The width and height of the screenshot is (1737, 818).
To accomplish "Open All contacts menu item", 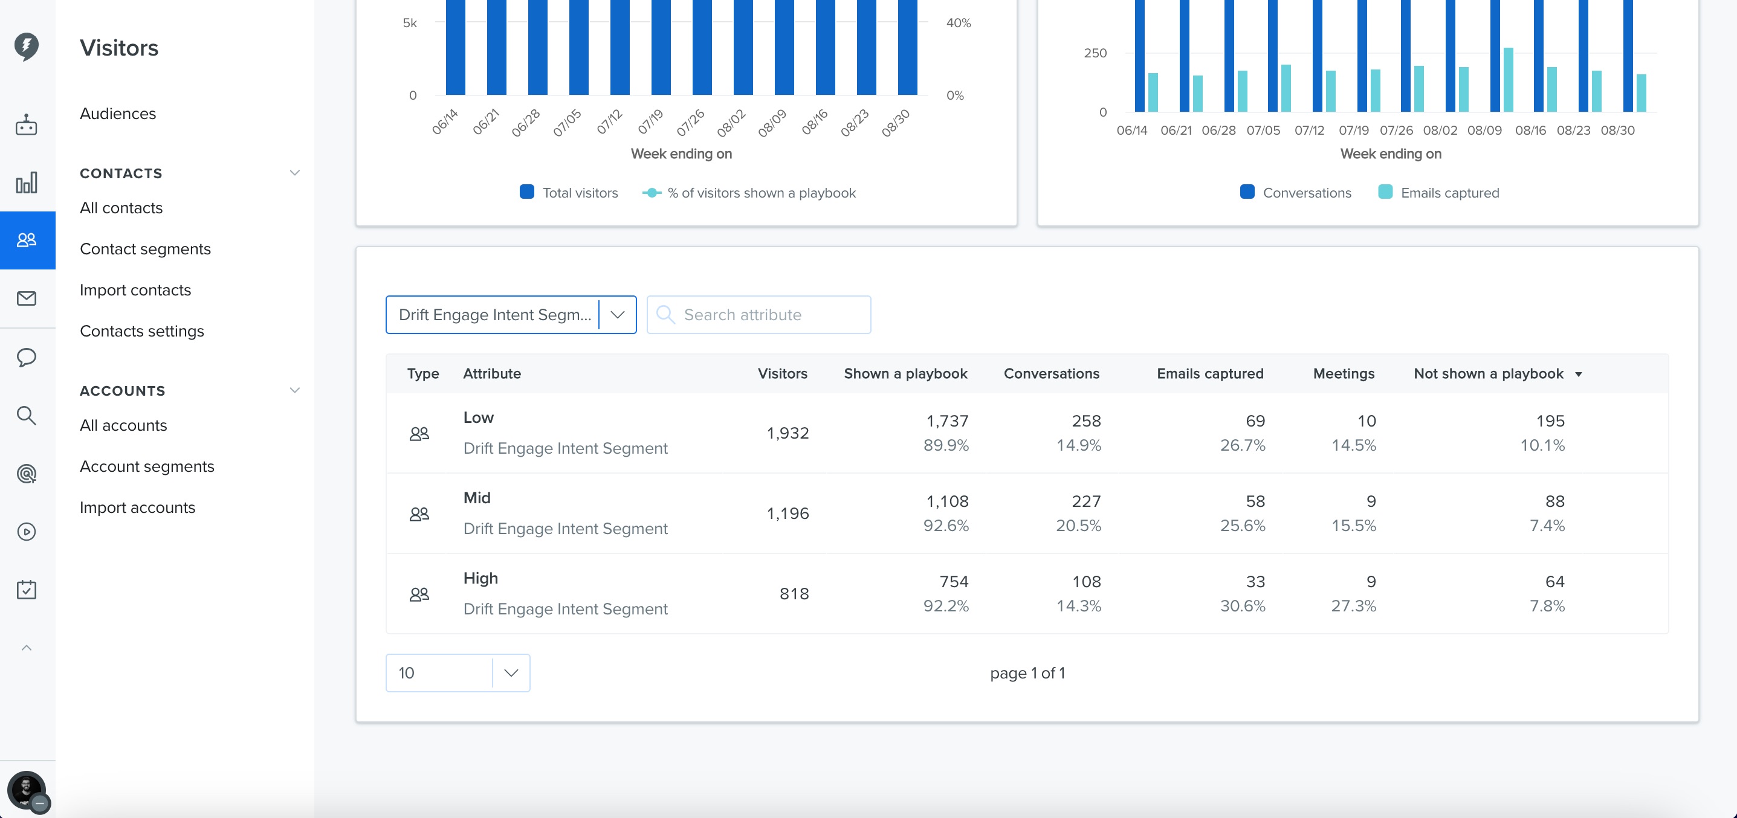I will (x=121, y=208).
